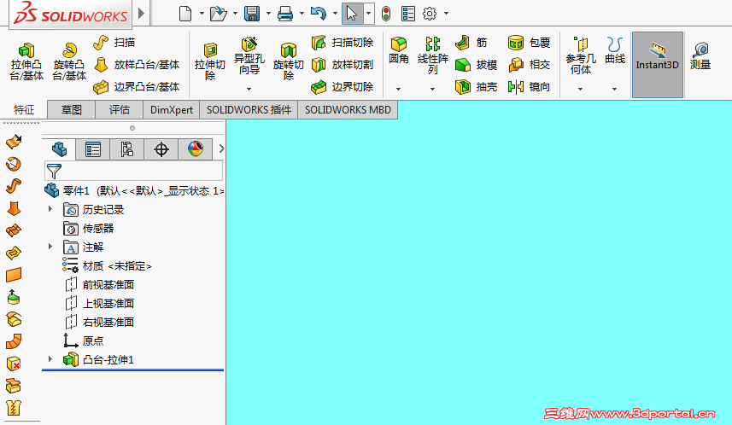
Task: Open the SOLIDWORKS MBD tab
Action: (x=348, y=110)
